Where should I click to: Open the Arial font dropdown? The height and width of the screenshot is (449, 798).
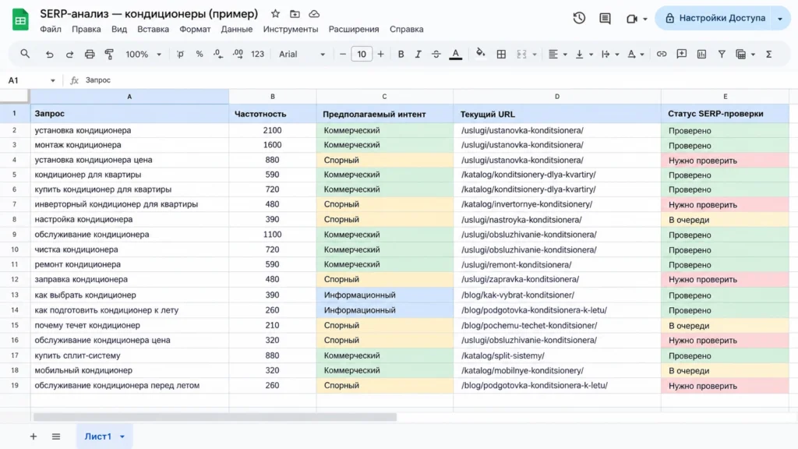(x=302, y=54)
